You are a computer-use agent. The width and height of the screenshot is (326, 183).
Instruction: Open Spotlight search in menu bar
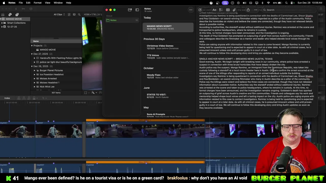pyautogui.click(x=287, y=3)
